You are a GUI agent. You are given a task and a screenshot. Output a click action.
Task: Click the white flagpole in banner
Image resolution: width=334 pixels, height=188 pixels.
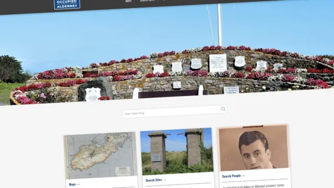point(220,25)
